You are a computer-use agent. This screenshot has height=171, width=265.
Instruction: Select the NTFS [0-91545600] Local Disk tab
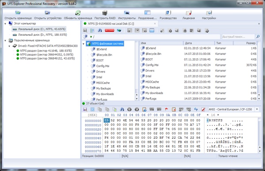pos(111,24)
